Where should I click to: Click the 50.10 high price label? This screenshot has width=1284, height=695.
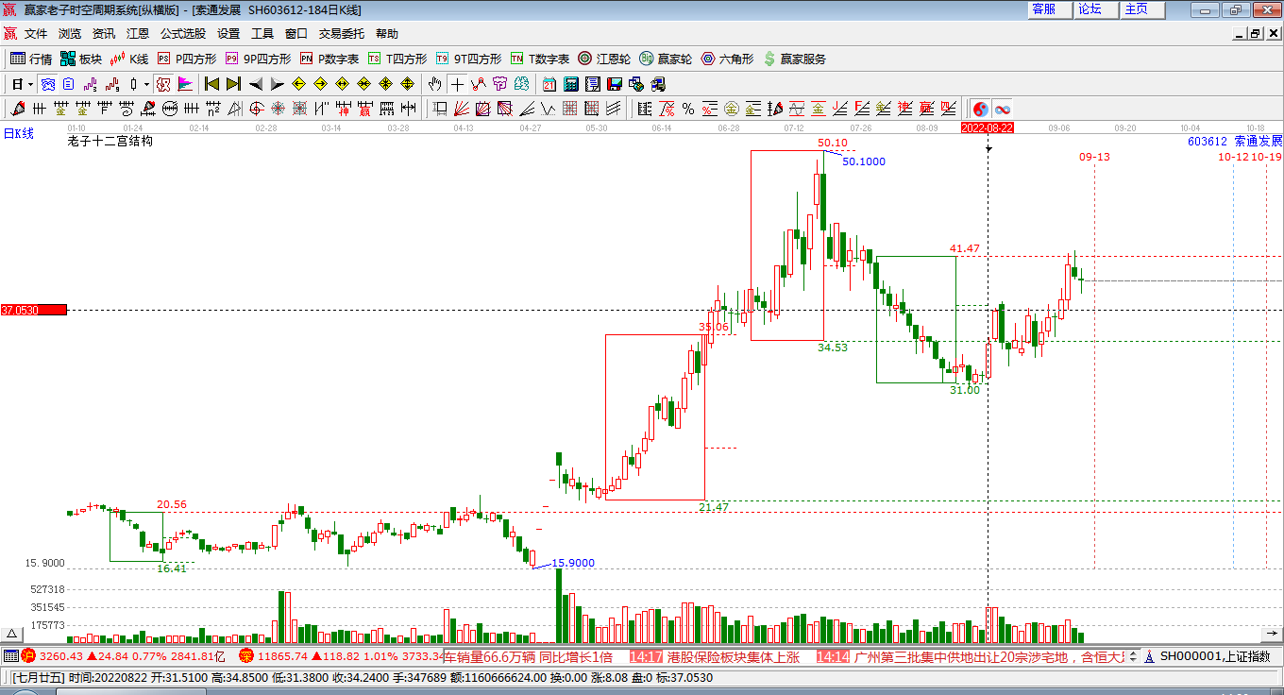point(833,144)
